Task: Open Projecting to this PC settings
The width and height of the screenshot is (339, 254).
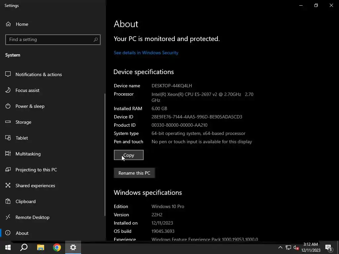Action: tap(36, 170)
